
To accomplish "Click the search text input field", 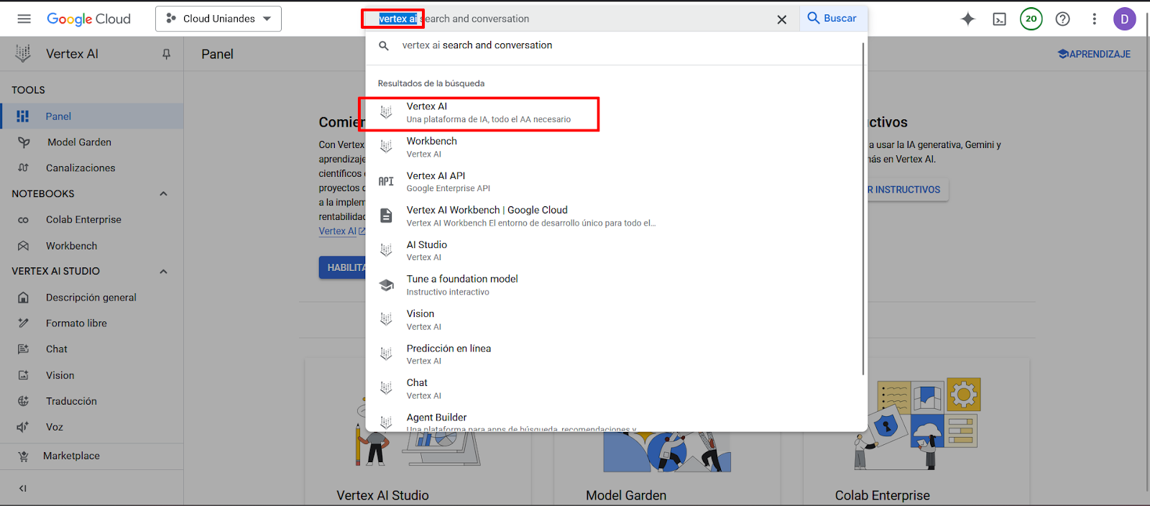I will (x=568, y=19).
